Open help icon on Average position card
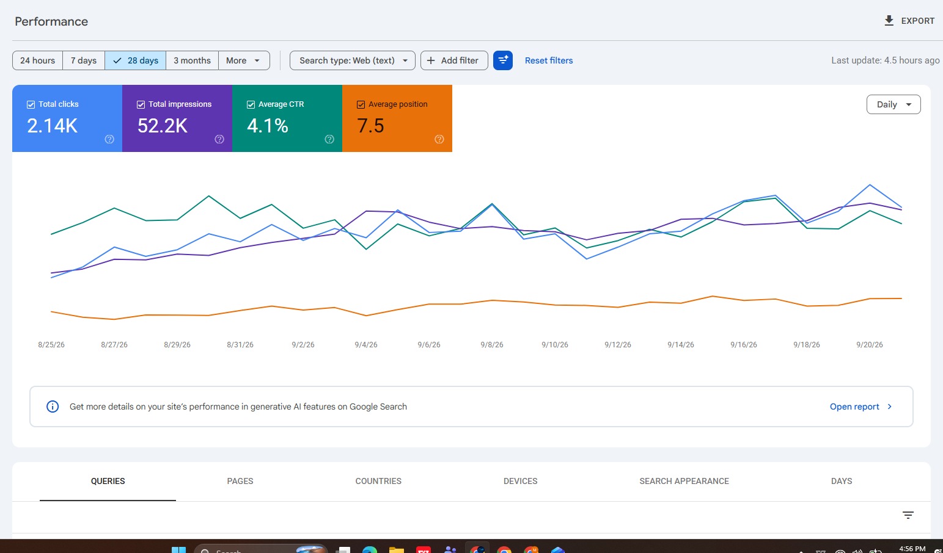The width and height of the screenshot is (943, 553). [x=439, y=139]
